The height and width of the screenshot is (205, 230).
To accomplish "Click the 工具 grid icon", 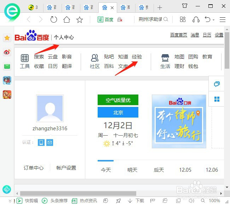I will 25,58.
